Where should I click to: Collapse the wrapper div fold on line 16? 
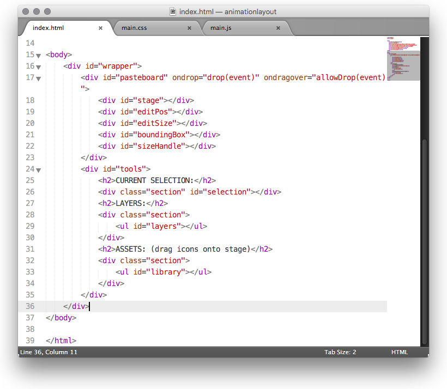(39, 67)
